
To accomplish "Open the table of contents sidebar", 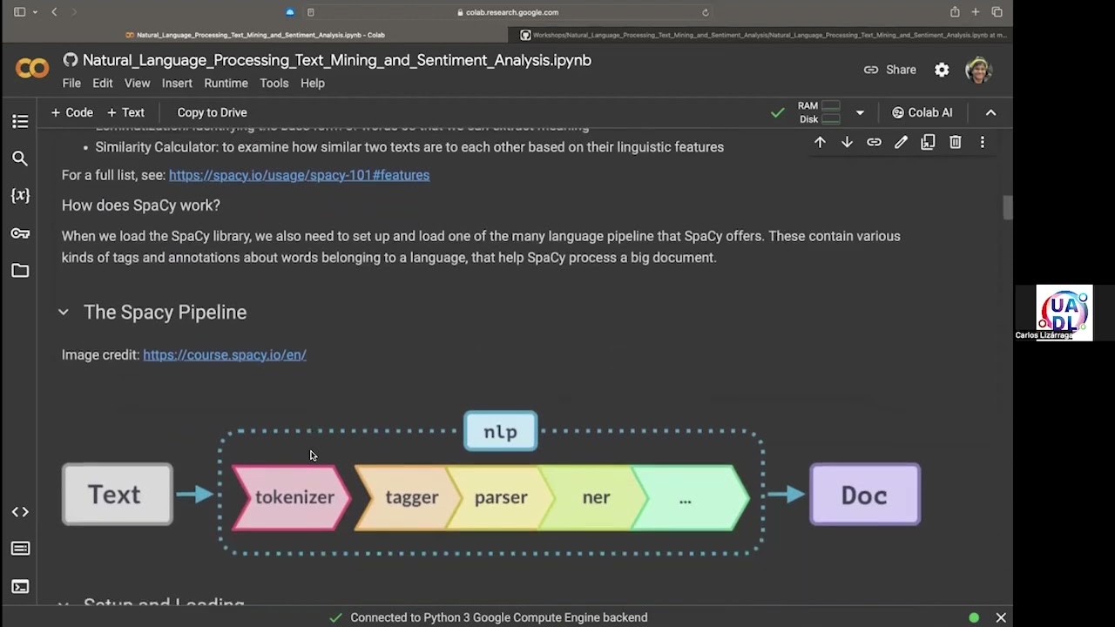I will point(20,121).
